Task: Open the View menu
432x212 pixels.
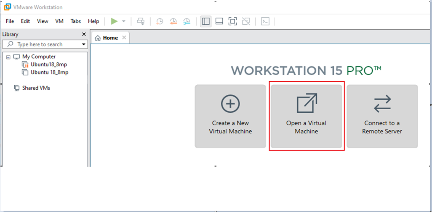Action: click(x=43, y=21)
